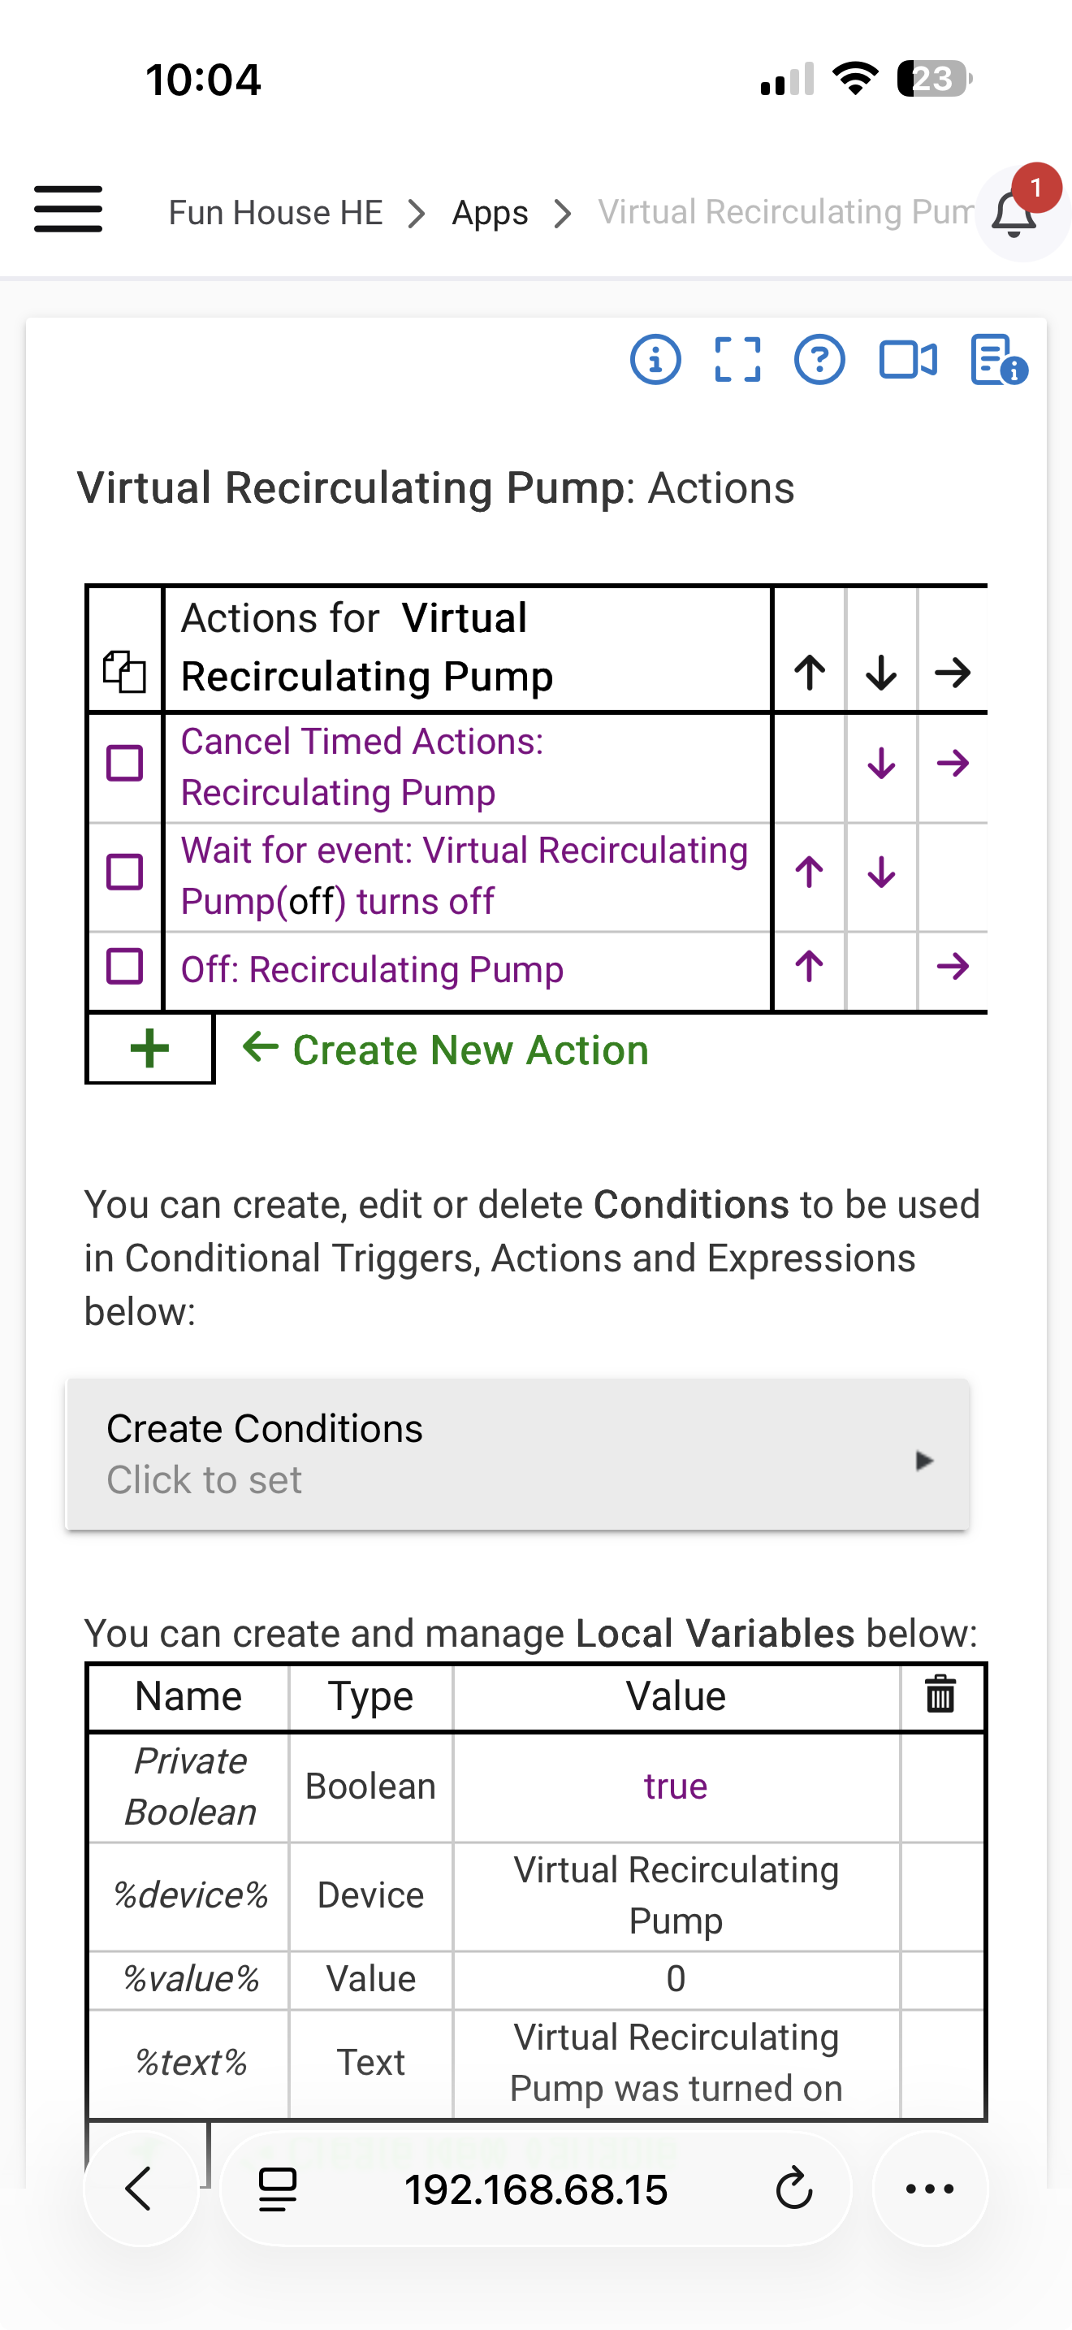Edit the Wait for event action
1072x2330 pixels.
click(x=464, y=876)
